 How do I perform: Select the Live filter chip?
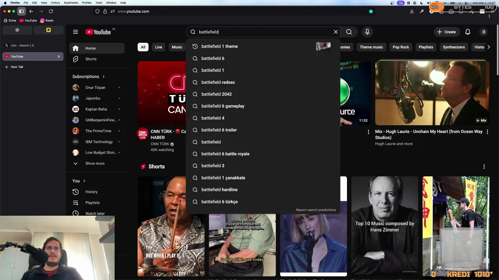pos(158,47)
